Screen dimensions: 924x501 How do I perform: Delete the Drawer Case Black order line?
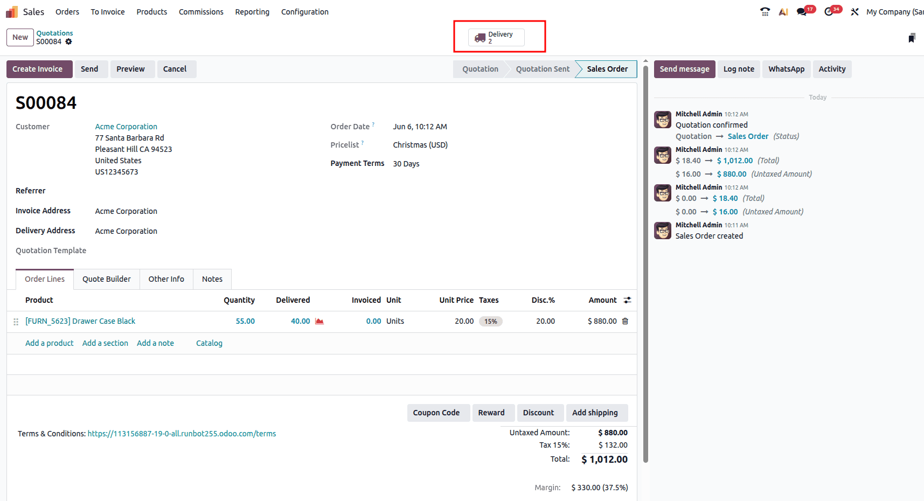626,321
